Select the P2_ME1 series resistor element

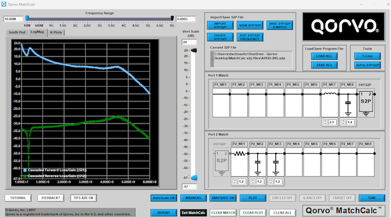tap(239, 163)
